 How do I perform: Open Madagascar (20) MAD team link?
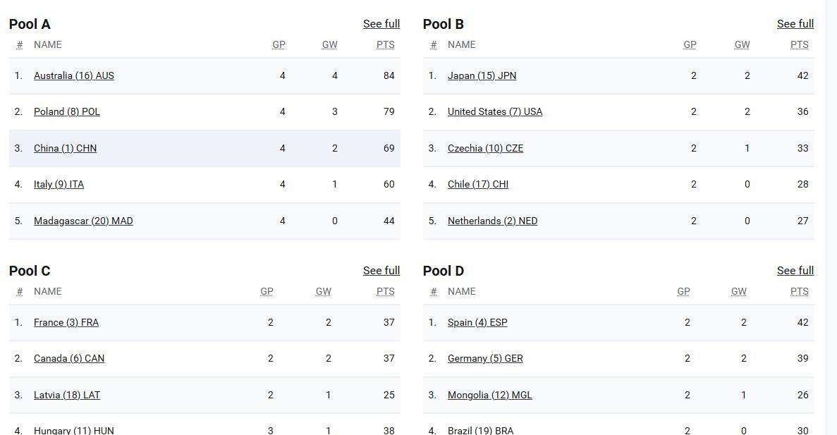(83, 221)
